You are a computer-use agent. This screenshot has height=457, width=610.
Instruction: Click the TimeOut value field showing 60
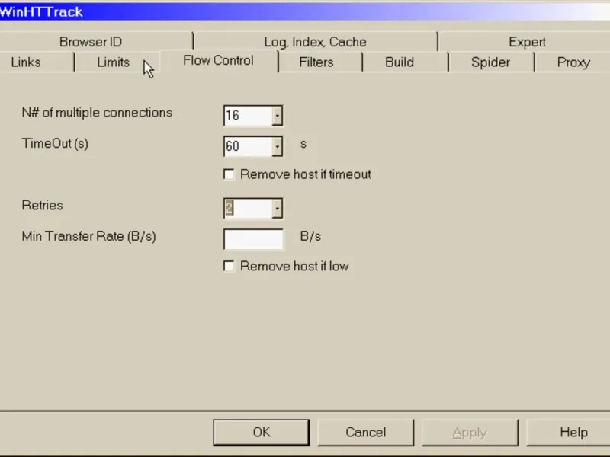click(x=249, y=146)
